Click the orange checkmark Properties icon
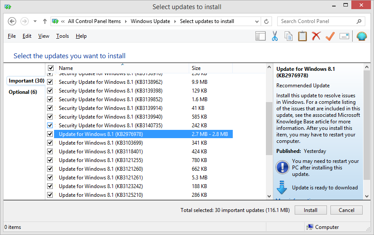The image size is (374, 235). (330, 36)
